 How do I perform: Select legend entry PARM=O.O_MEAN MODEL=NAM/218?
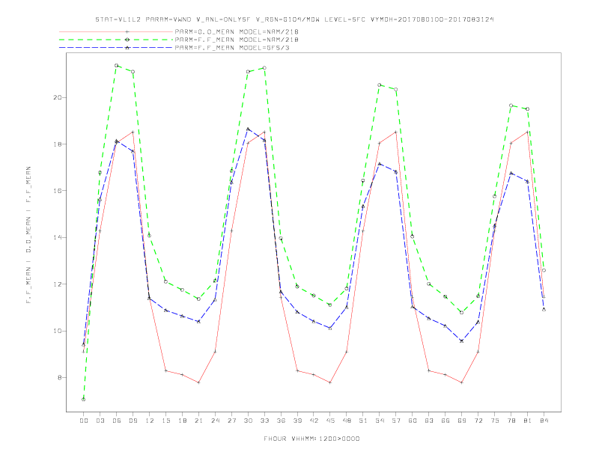237,32
